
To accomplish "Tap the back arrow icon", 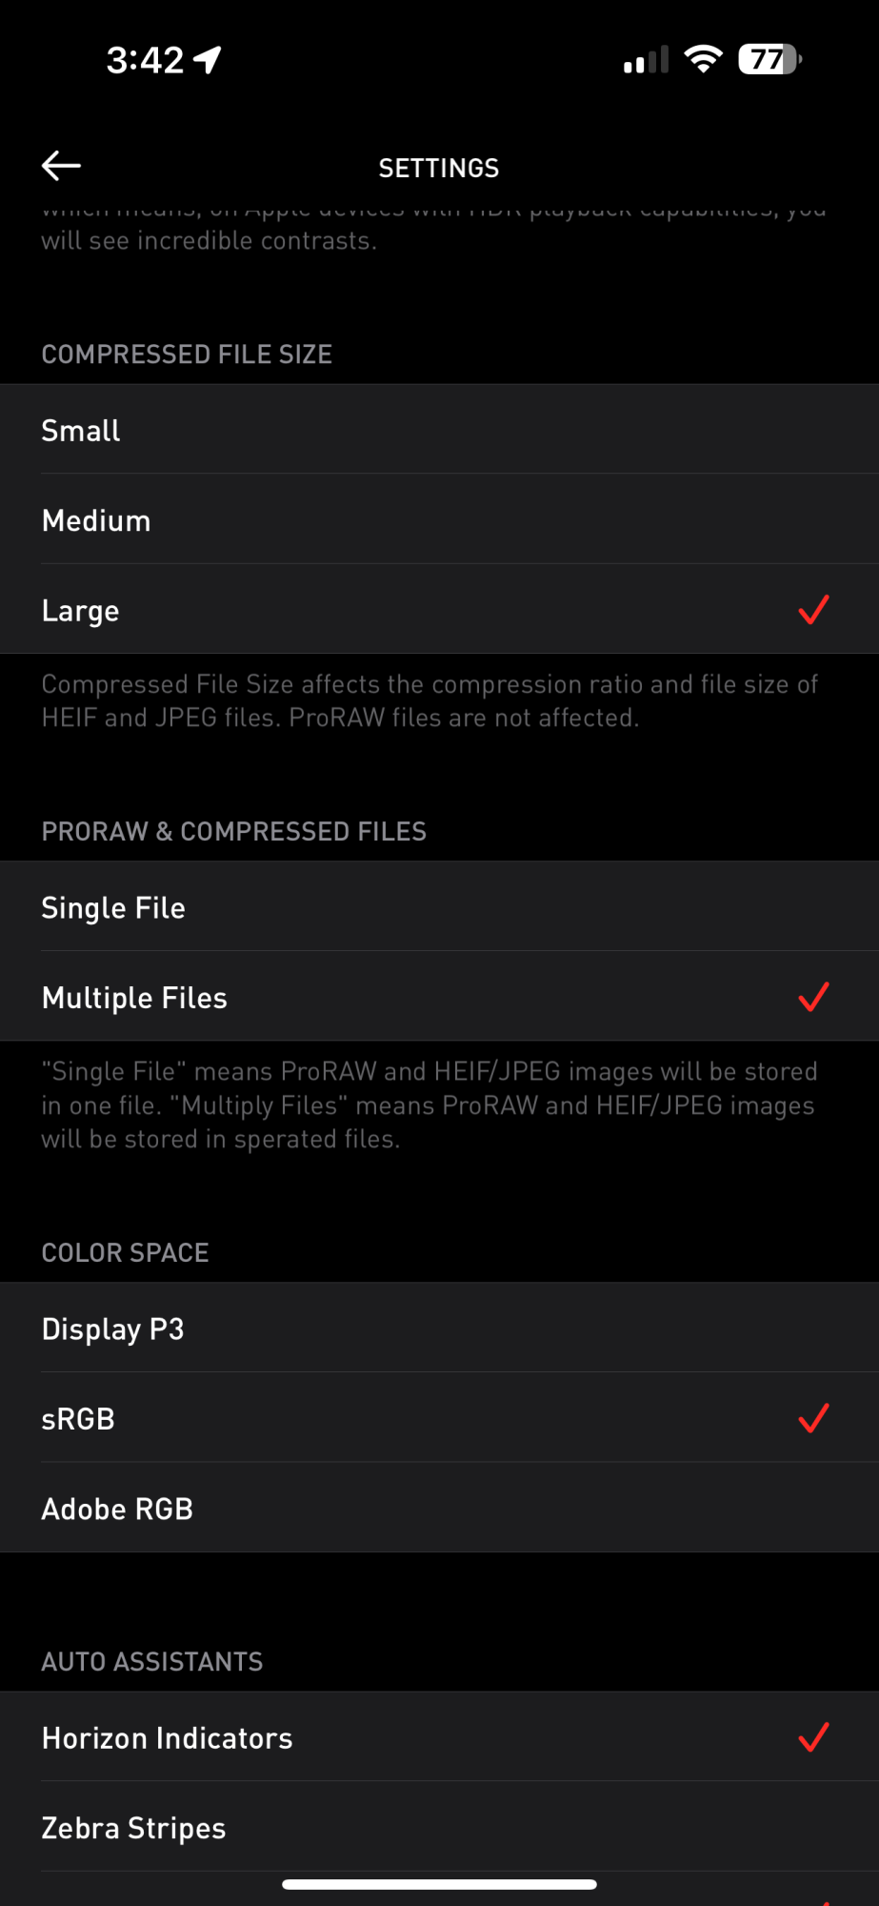I will point(61,166).
